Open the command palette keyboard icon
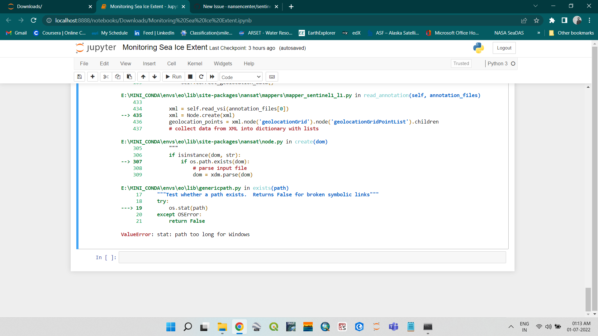The height and width of the screenshot is (336, 598). click(x=272, y=77)
